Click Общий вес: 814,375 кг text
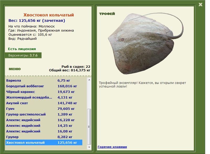The width and height of the screenshot is (210, 154). pyautogui.click(x=70, y=70)
